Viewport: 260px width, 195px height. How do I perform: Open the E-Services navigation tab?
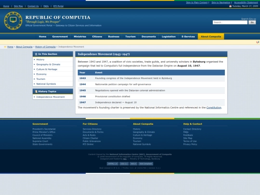188,37
